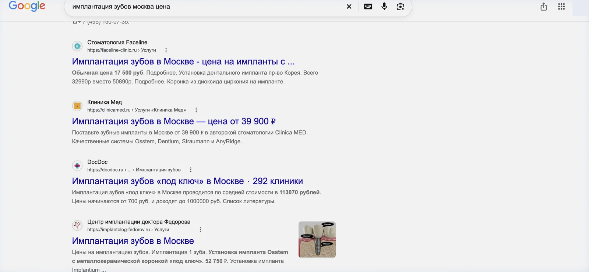Click the share icon in the header
This screenshot has height=272, width=589.
(x=543, y=7)
